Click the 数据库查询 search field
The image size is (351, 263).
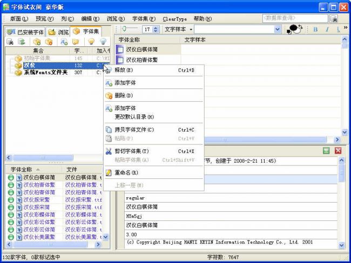(294, 18)
